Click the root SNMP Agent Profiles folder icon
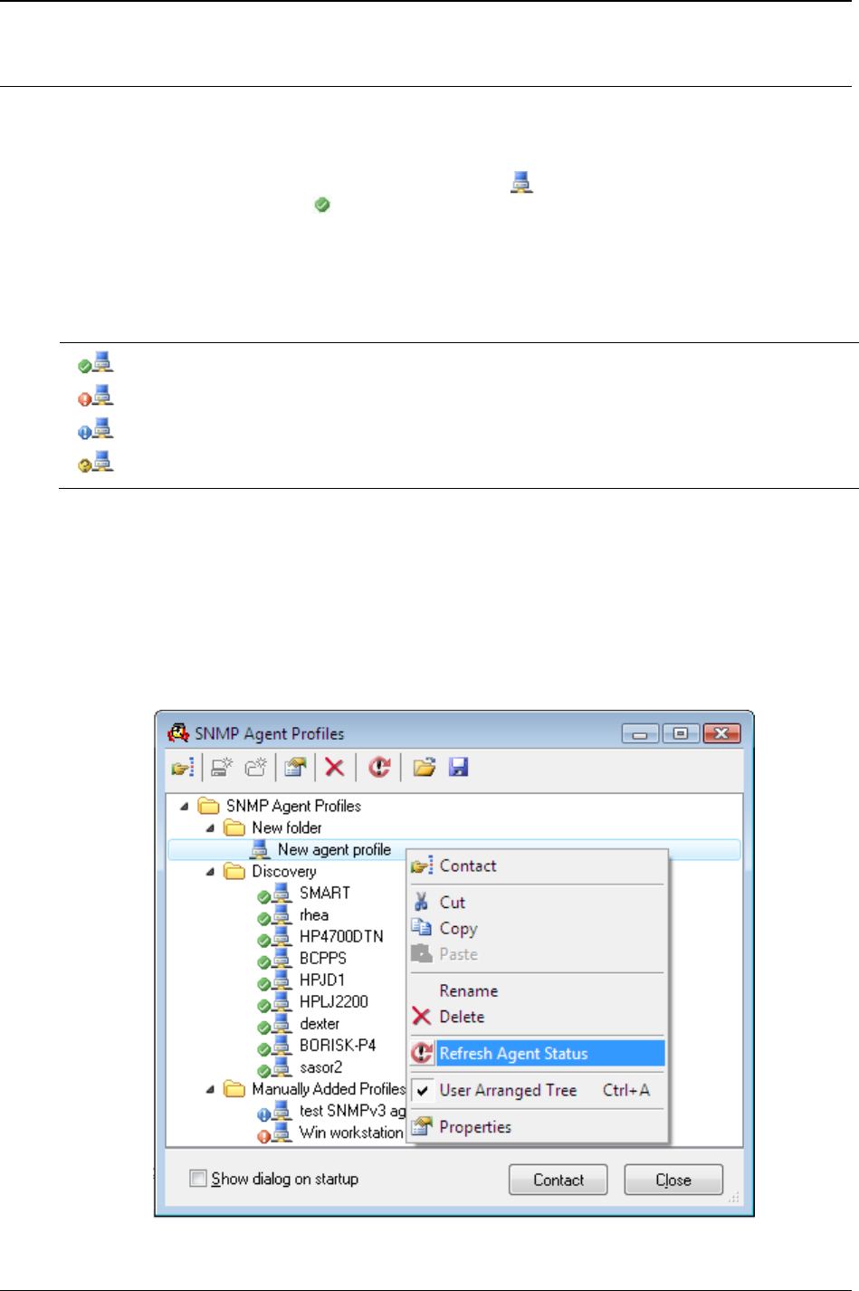The height and width of the screenshot is (1291, 859). (x=209, y=806)
